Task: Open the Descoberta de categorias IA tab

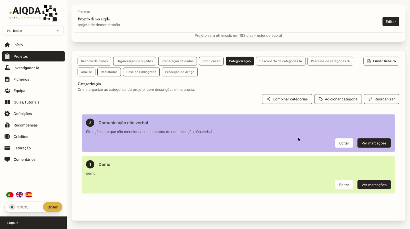Action: tap(281, 61)
